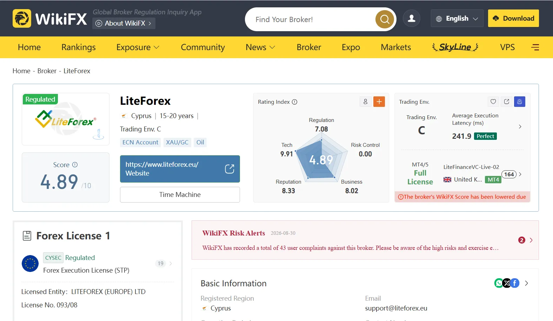The height and width of the screenshot is (321, 553).
Task: Click the United Kingdom flag icon
Action: (x=447, y=180)
